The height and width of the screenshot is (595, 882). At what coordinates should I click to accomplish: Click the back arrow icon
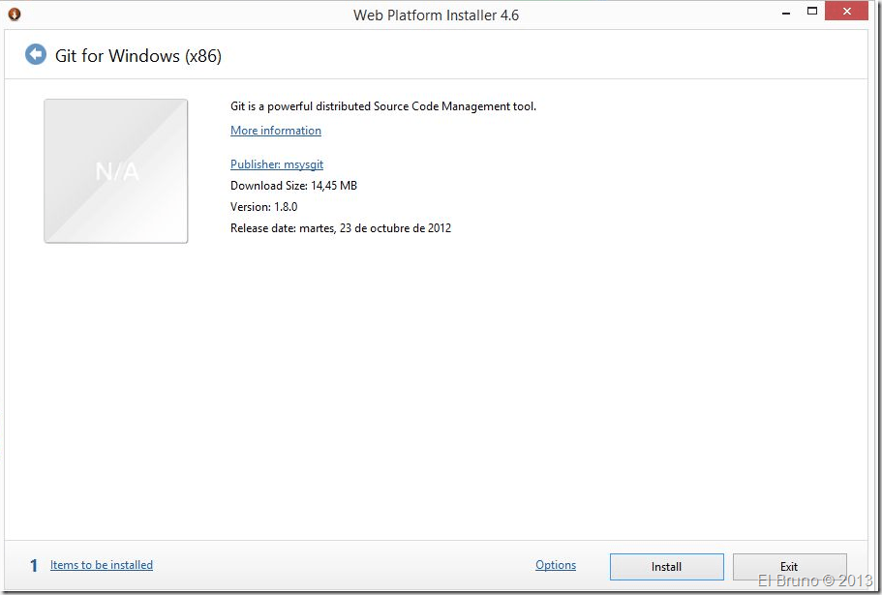(36, 55)
